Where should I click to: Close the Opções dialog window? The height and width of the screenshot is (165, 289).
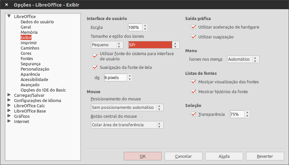tap(7, 5)
